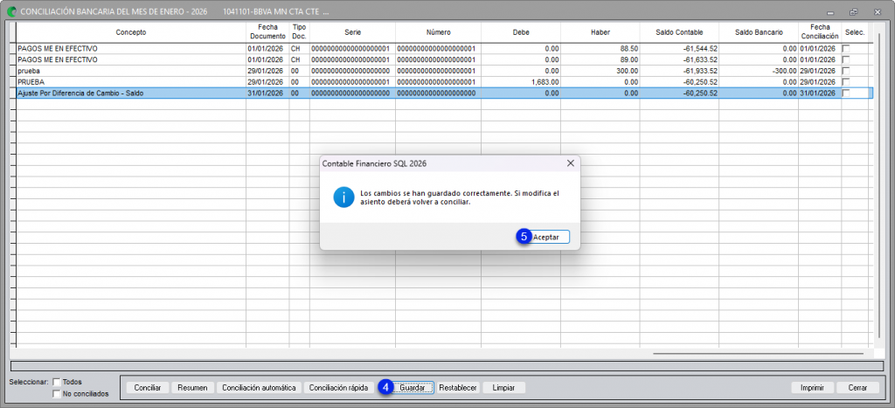Click the Haber column header
895x408 pixels.
pos(600,32)
